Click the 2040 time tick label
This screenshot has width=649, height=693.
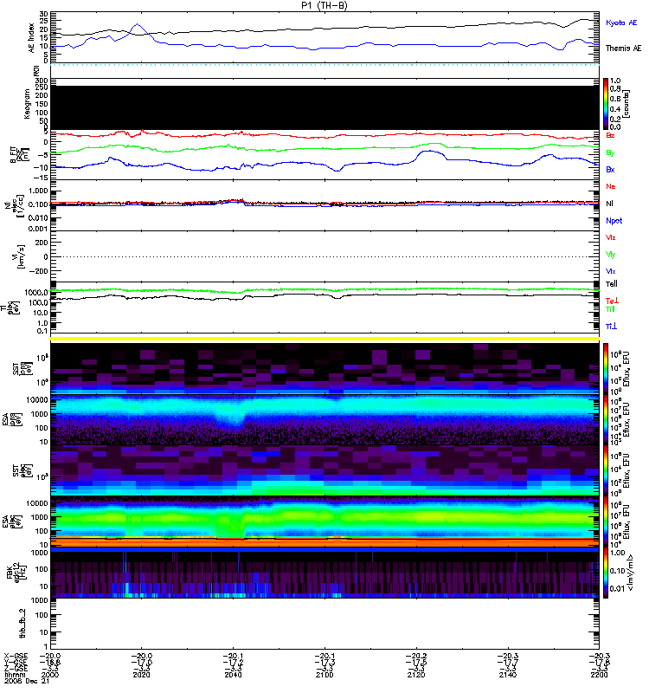tap(233, 675)
